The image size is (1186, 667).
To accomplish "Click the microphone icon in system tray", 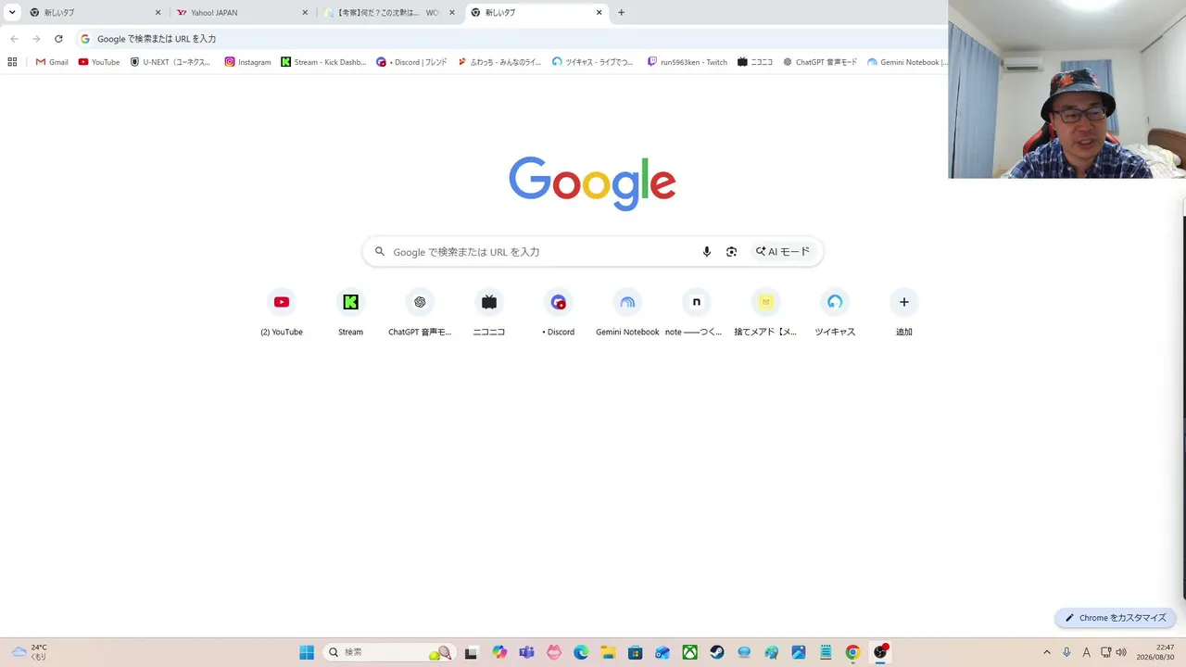I will pyautogui.click(x=1067, y=652).
